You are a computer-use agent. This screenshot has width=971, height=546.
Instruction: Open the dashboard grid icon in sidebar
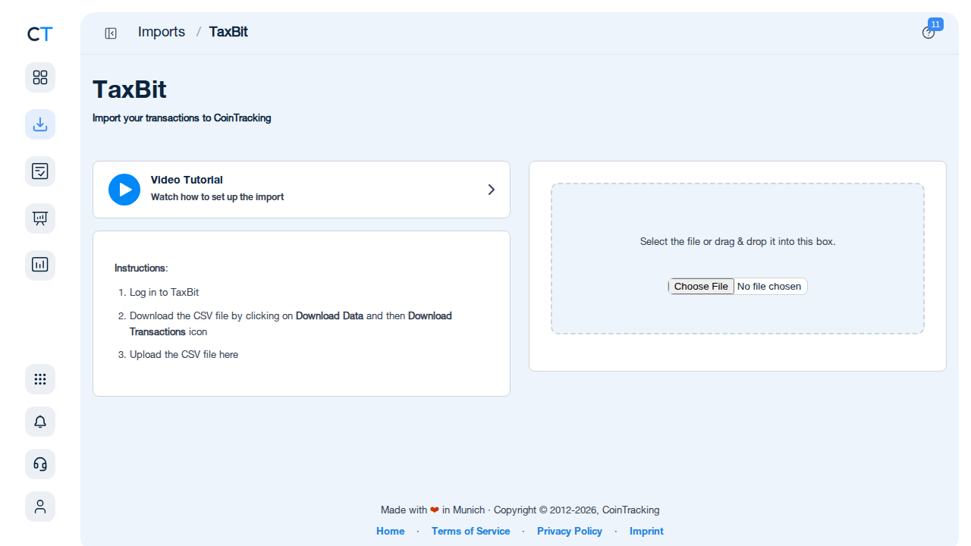(40, 77)
